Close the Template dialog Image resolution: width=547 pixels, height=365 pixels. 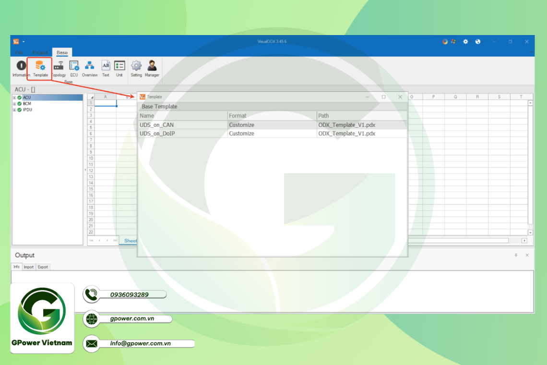400,97
